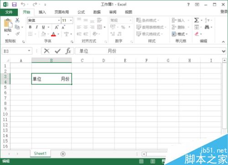Viewport: 228px width, 165px height.
Task: Switch to the Insert ribbon tab
Action: (42, 12)
